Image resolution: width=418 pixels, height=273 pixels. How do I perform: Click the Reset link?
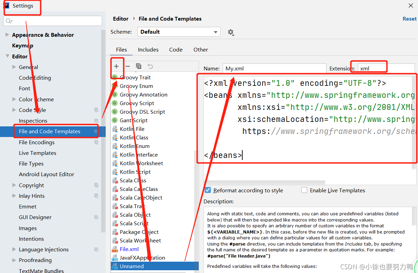coord(409,19)
